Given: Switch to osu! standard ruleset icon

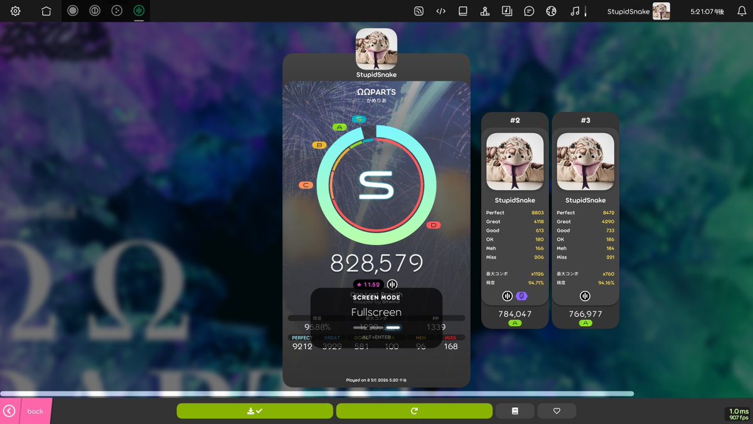Looking at the screenshot, I should click(x=73, y=11).
